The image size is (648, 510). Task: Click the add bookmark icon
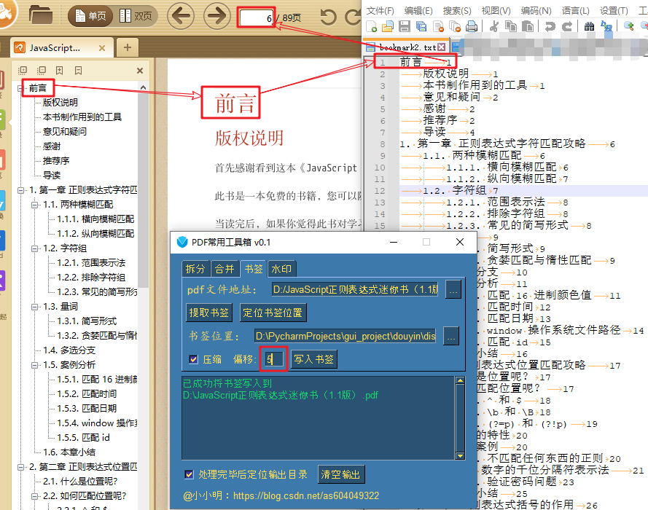[60, 71]
